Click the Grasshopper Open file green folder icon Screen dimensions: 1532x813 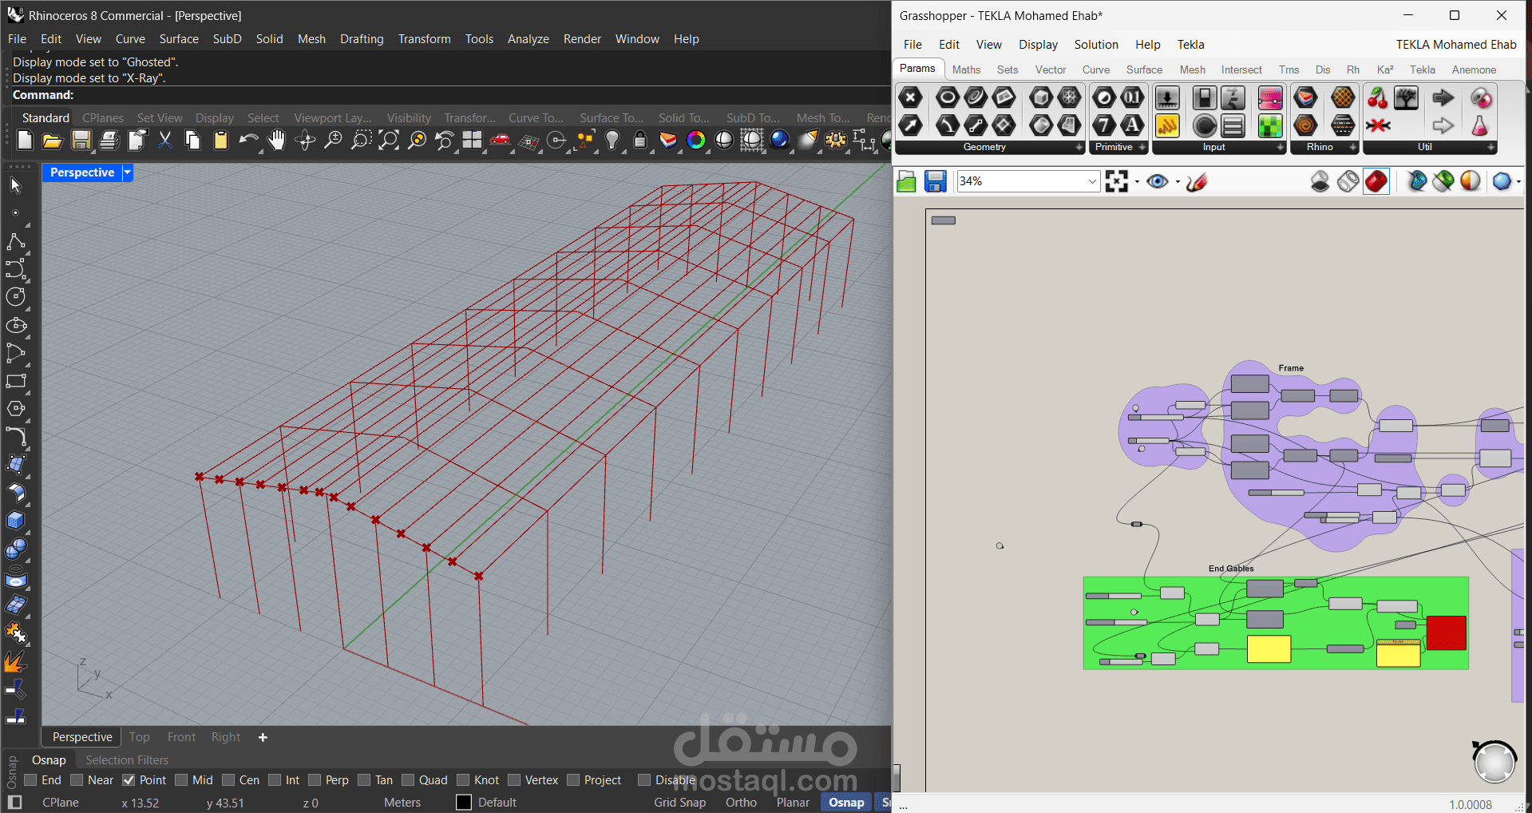pos(906,182)
